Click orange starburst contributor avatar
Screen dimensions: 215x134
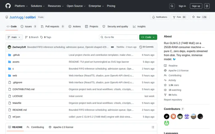click(173, 117)
